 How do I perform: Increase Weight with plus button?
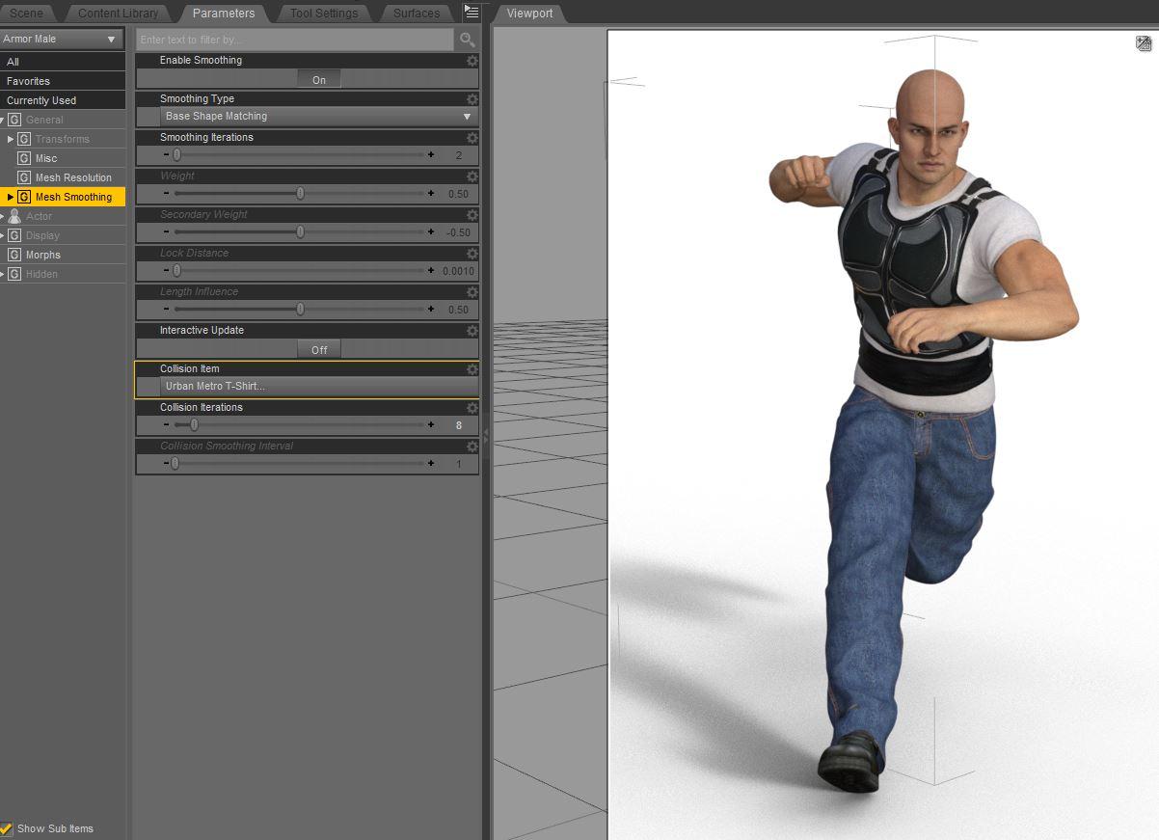click(431, 194)
